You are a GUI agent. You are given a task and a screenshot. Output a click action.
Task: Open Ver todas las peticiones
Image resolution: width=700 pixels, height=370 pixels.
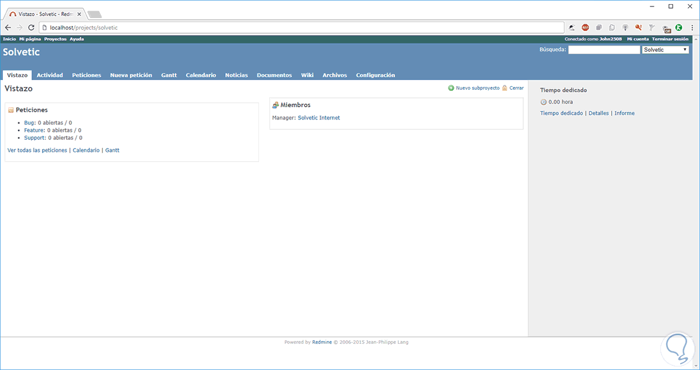click(37, 150)
